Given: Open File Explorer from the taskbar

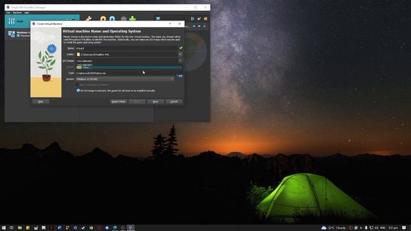Looking at the screenshot, I should 20,228.
